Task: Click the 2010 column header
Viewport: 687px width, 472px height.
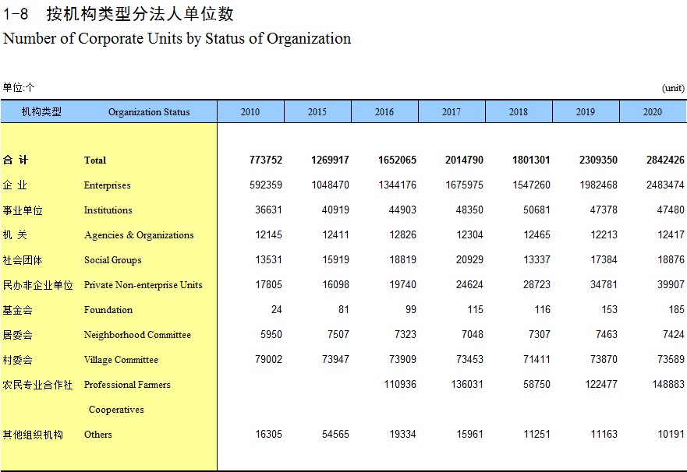Action: click(x=250, y=112)
